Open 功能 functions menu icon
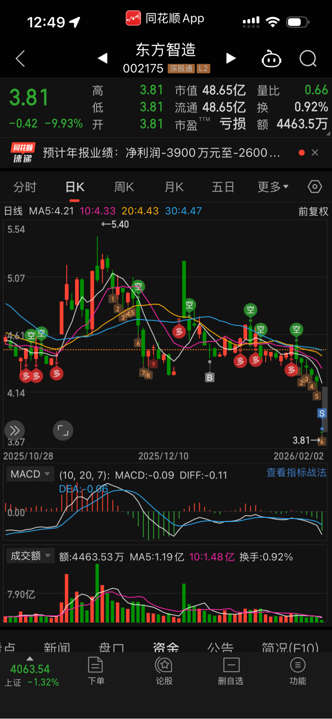 pyautogui.click(x=297, y=671)
